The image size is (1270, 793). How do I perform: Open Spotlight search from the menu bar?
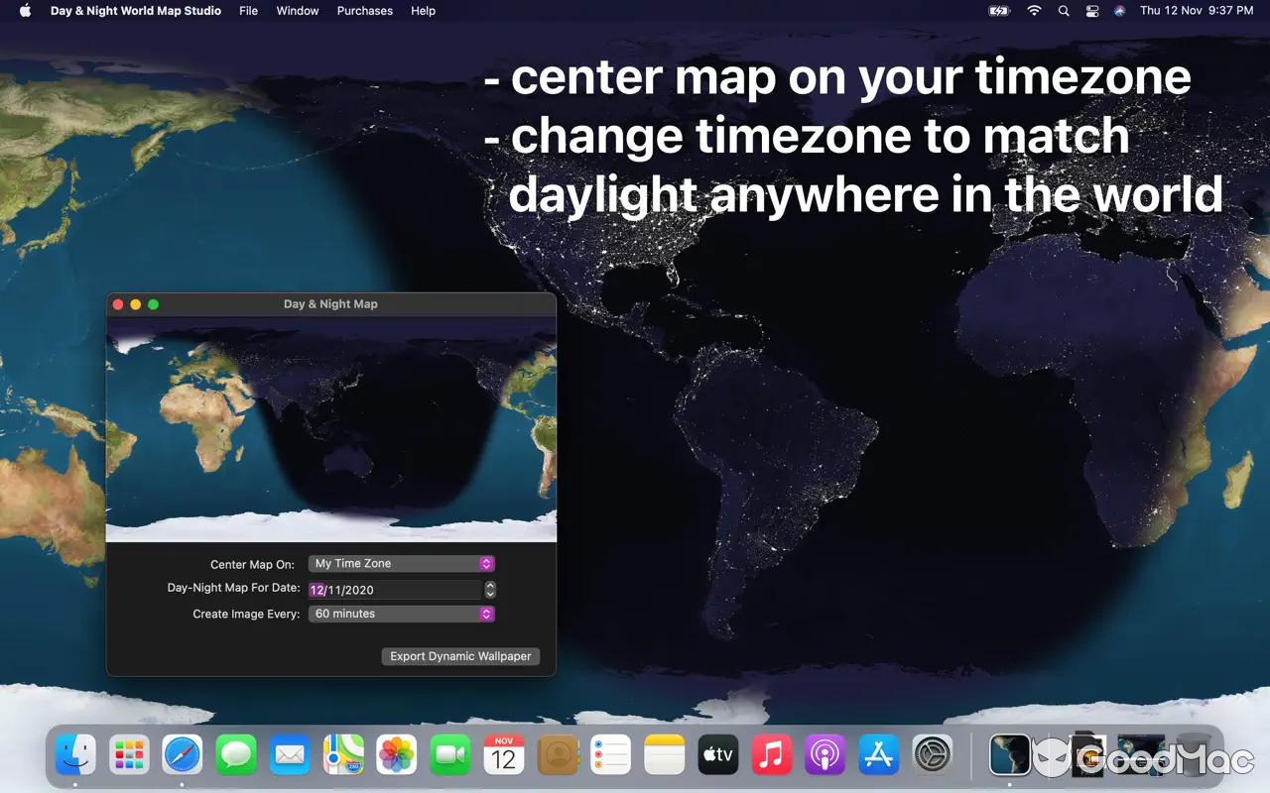pos(1063,11)
